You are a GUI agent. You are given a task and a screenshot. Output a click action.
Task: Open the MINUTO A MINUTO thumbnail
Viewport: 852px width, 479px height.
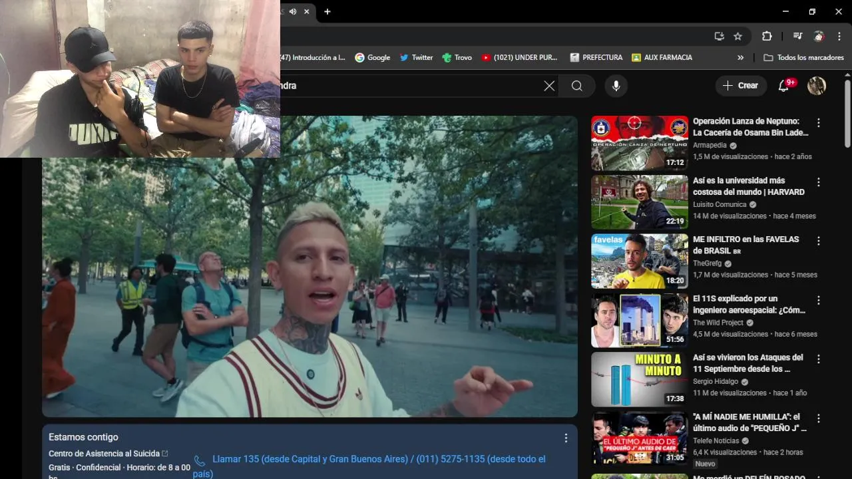tap(640, 379)
